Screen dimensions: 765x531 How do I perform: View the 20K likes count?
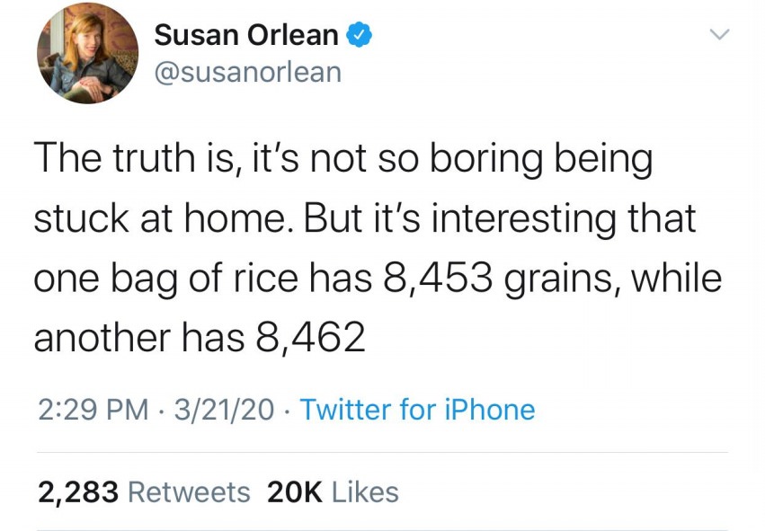(x=295, y=492)
